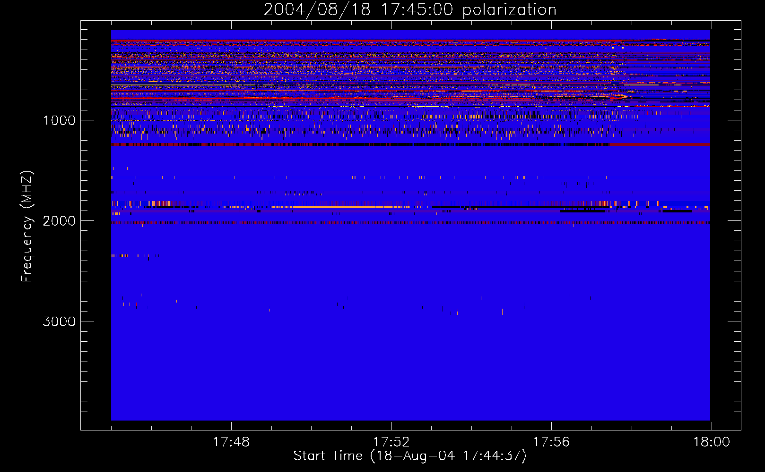Click the "2000" frequency tick label
The image size is (765, 472).
pyautogui.click(x=59, y=221)
